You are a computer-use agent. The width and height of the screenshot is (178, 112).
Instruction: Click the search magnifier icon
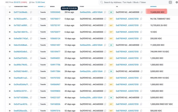pos(102,2)
